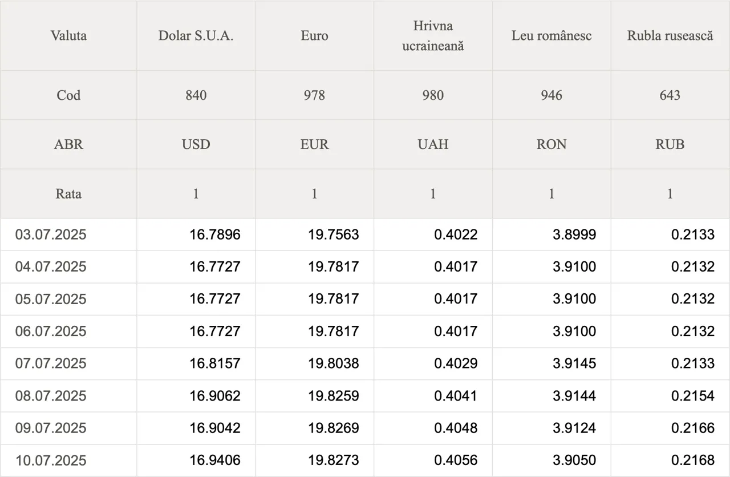Select the Euro column header
730x477 pixels.
314,35
